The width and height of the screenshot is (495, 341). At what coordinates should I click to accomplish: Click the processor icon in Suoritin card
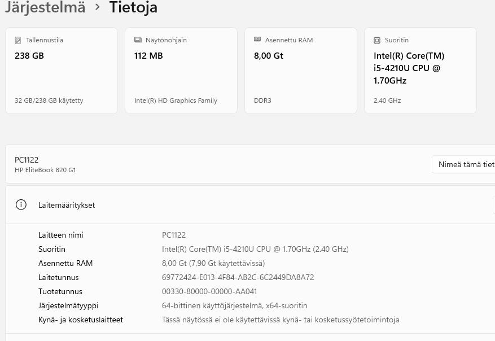click(377, 40)
